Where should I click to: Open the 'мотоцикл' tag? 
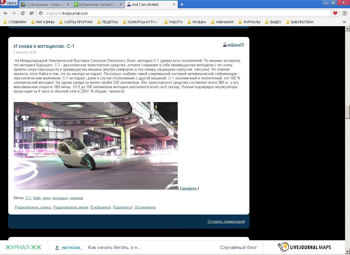tap(60, 198)
